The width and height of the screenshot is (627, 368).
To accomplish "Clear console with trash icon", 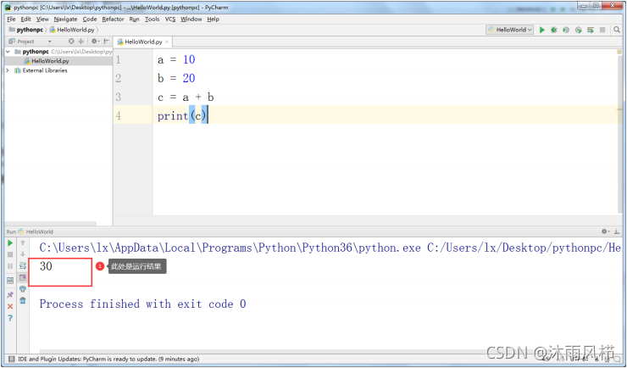I will coord(23,300).
